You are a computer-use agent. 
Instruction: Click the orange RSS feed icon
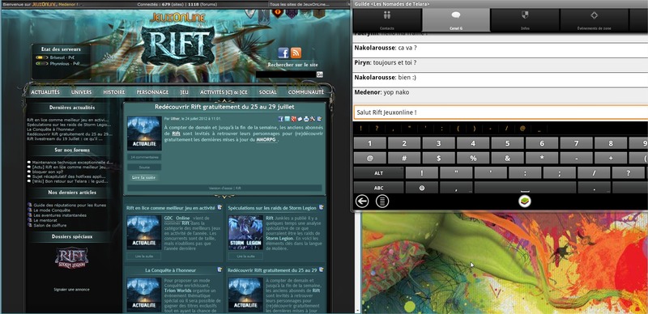pyautogui.click(x=296, y=53)
